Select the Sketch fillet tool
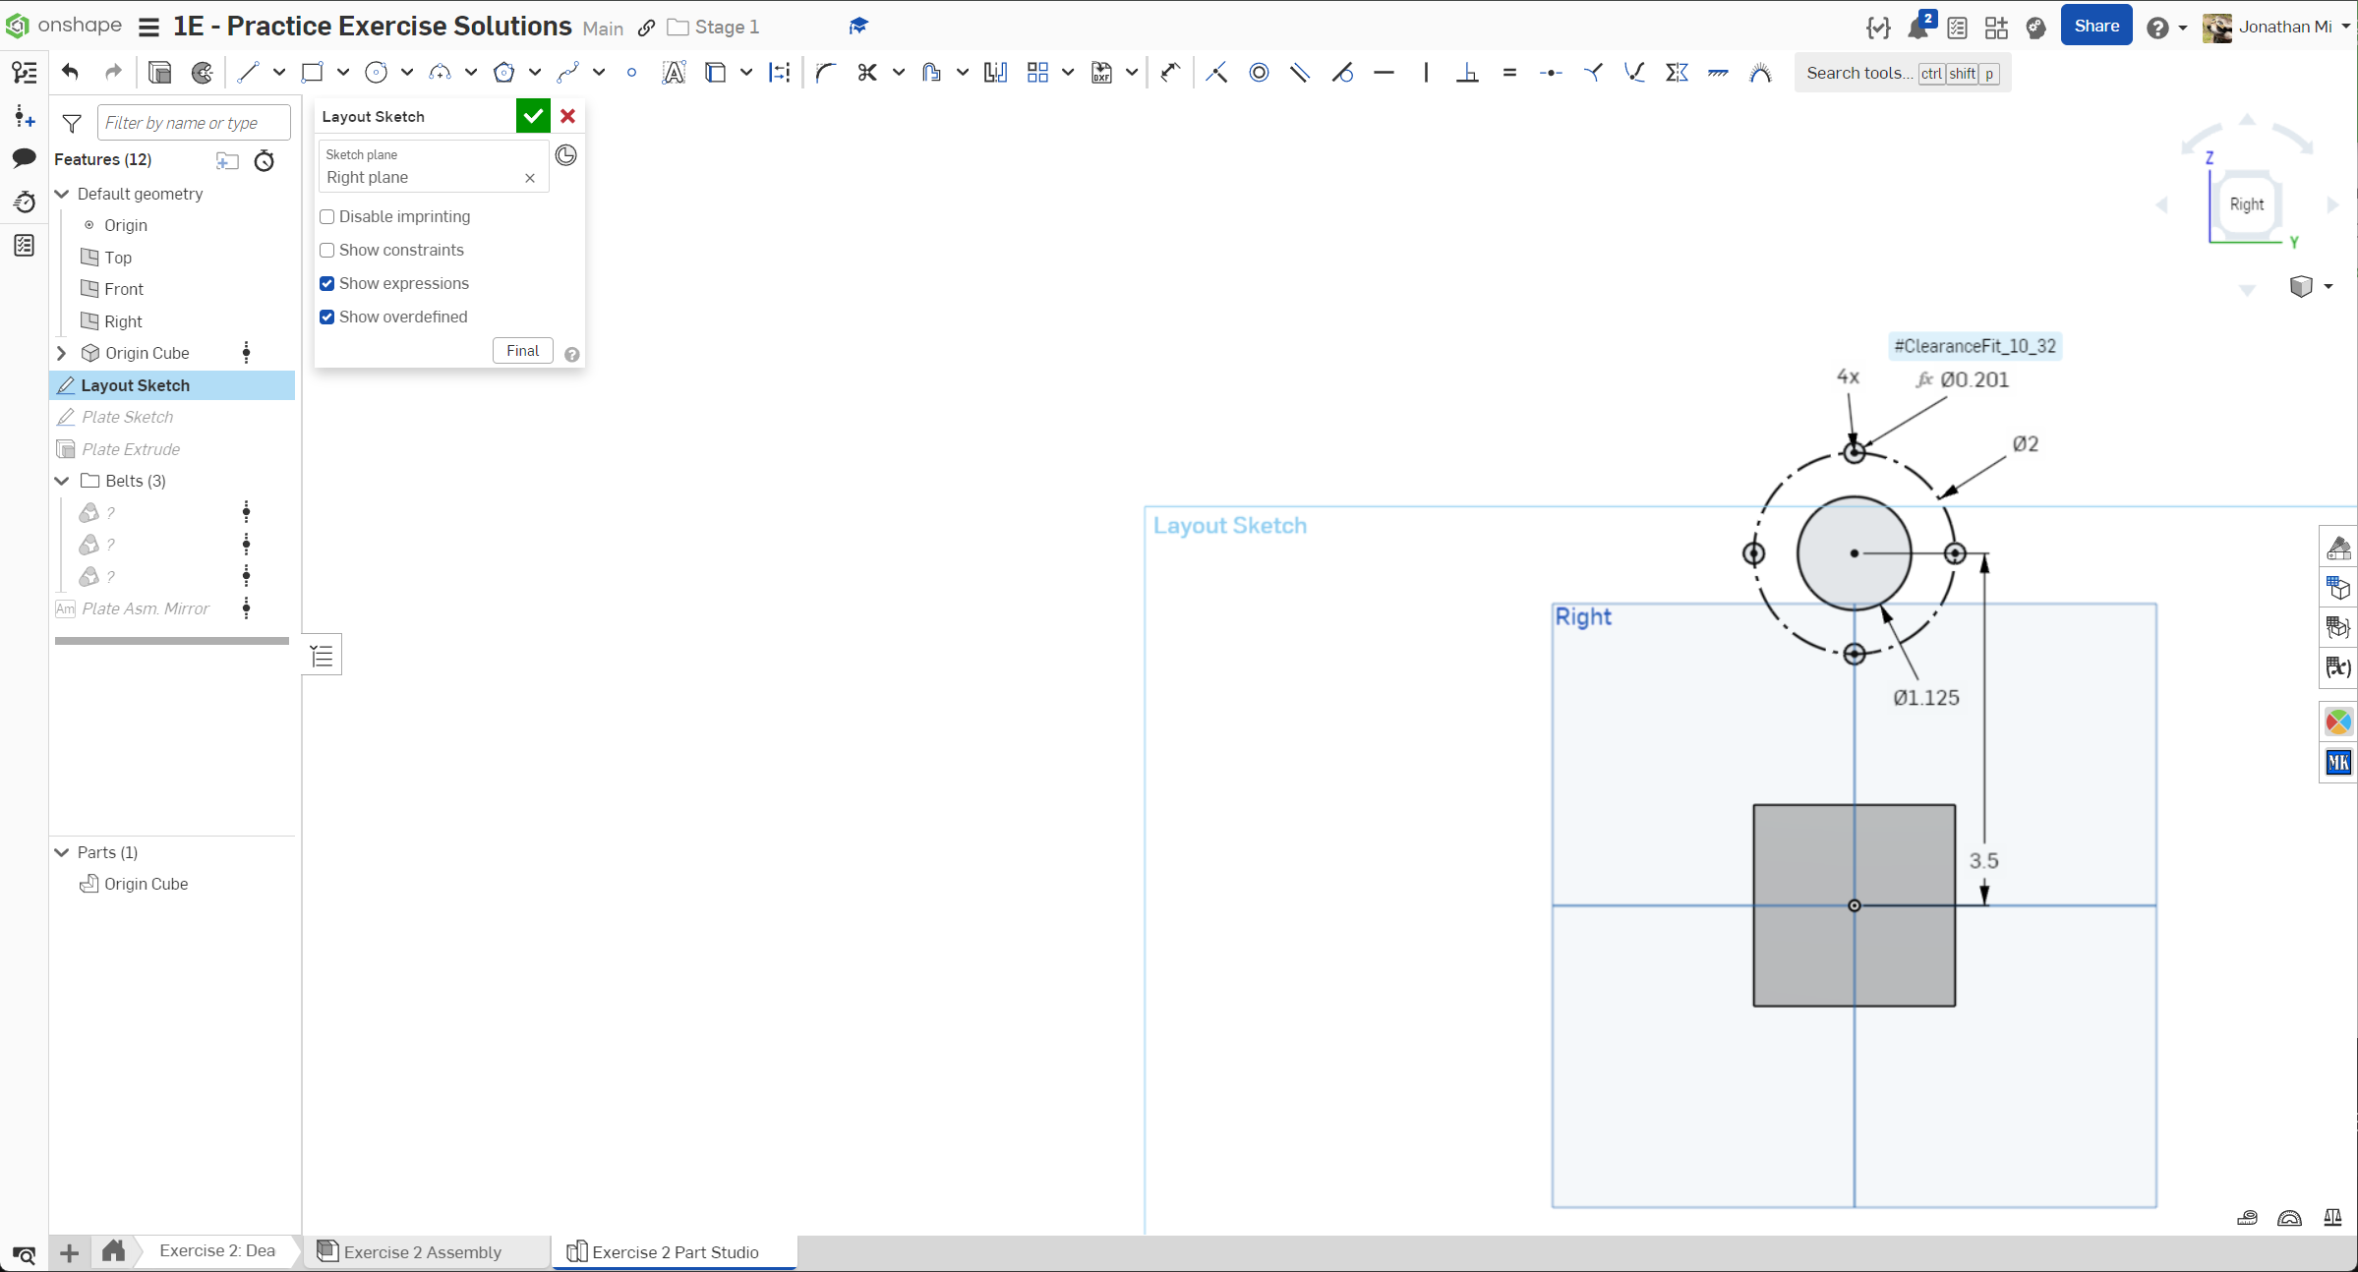 point(825,73)
